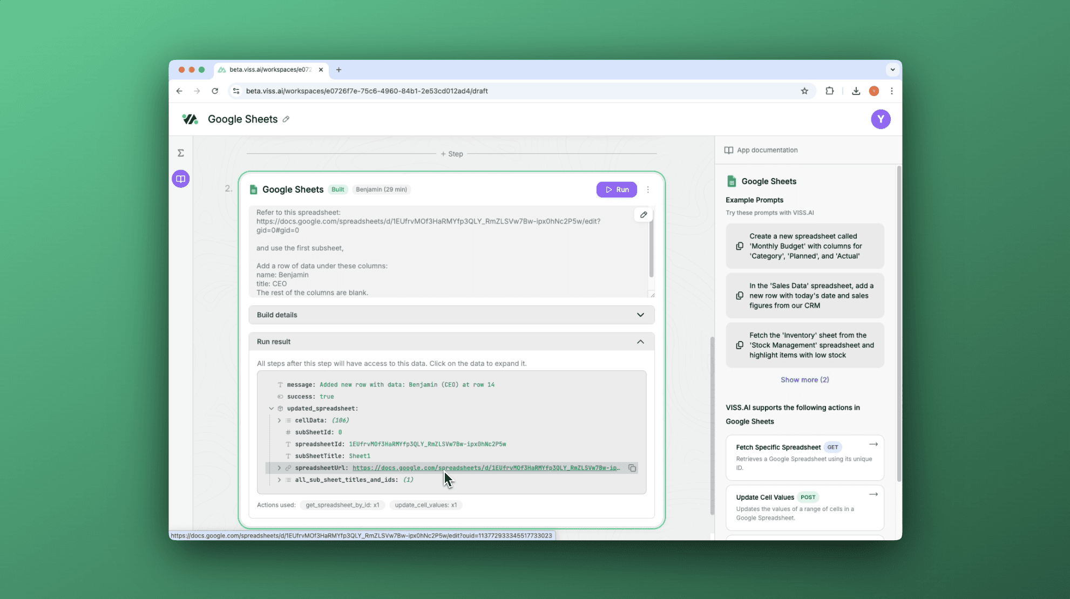Viewport: 1070px width, 599px height.
Task: Open the Chrome profile avatar
Action: point(874,91)
